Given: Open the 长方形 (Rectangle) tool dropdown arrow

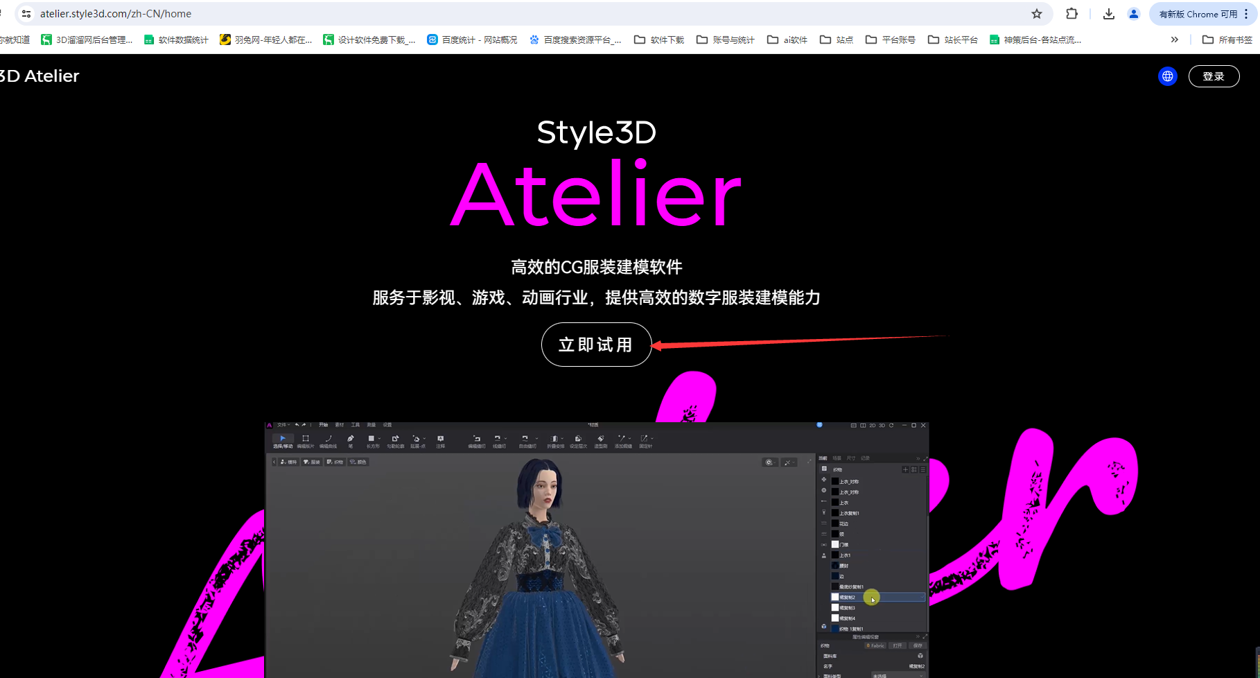Looking at the screenshot, I should pos(378,438).
